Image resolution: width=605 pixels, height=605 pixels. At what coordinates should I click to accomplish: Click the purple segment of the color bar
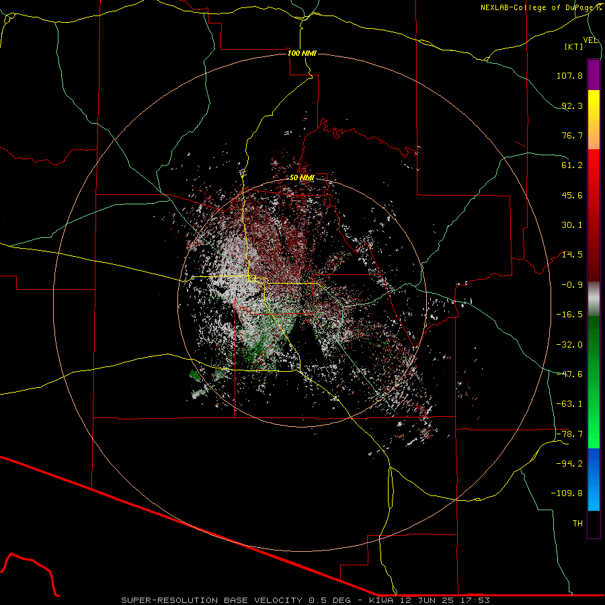[x=594, y=75]
